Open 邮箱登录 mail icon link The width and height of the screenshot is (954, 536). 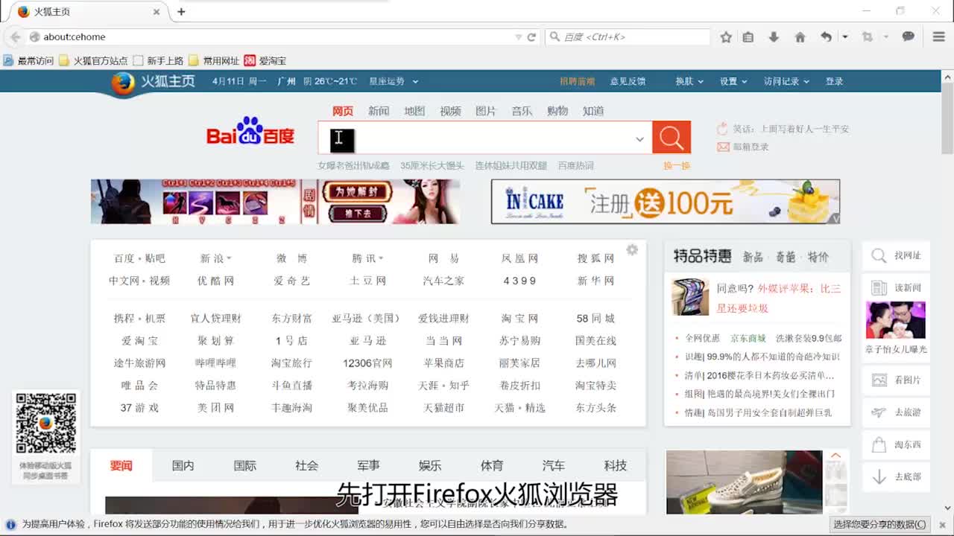[x=742, y=147]
